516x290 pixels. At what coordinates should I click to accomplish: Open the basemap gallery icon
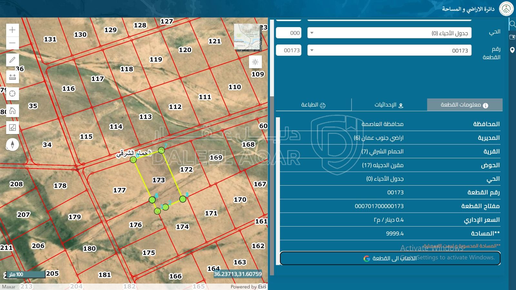click(12, 128)
